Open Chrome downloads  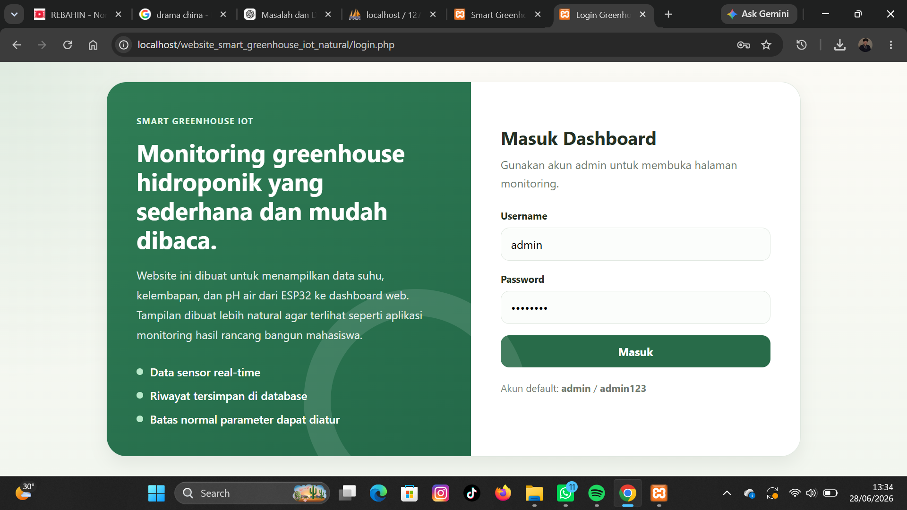coord(840,45)
